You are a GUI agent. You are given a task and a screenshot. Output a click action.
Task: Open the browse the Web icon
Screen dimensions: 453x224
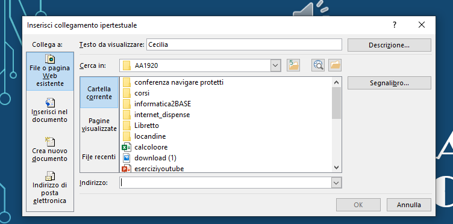(x=318, y=65)
